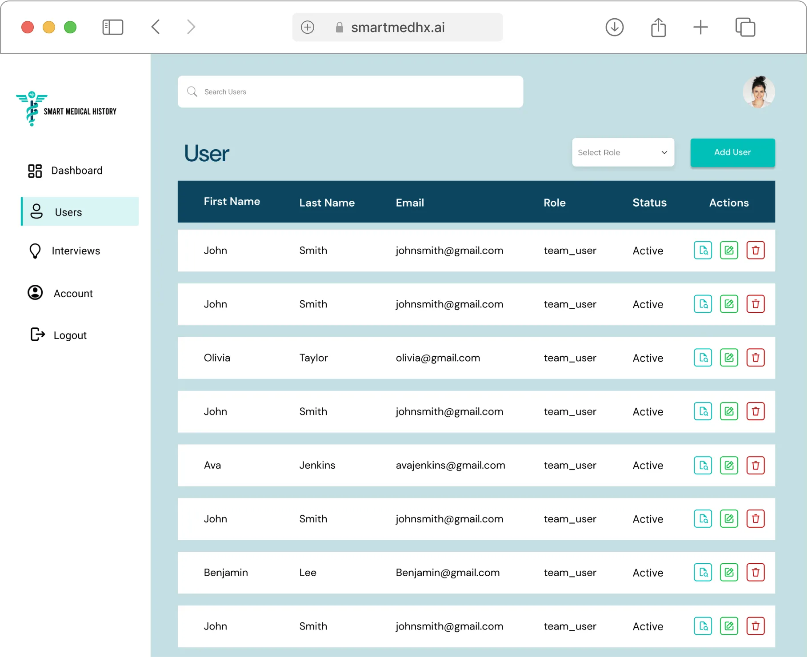Click the Smart Medical History logo
808x657 pixels.
coord(67,109)
